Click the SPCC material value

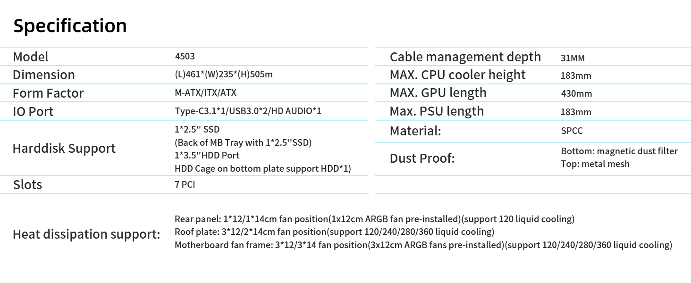572,131
